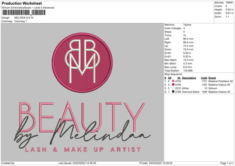Click the BM monogram circle badge in design preview

[x=82, y=63]
